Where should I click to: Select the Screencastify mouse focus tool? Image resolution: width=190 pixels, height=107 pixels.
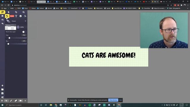pos(6,101)
